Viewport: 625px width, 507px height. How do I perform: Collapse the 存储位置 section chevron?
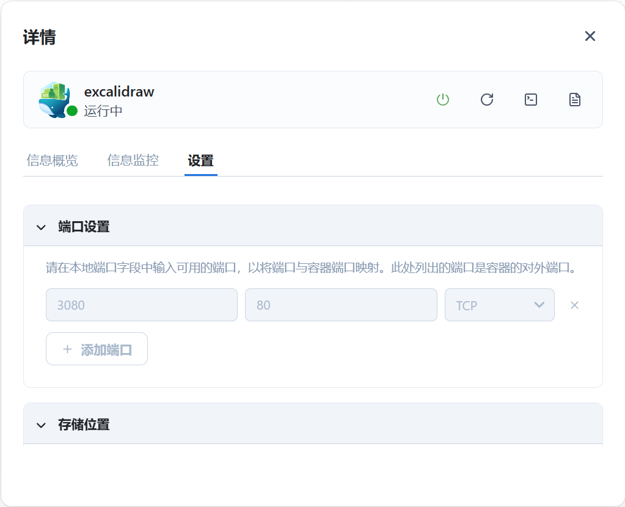pos(41,425)
